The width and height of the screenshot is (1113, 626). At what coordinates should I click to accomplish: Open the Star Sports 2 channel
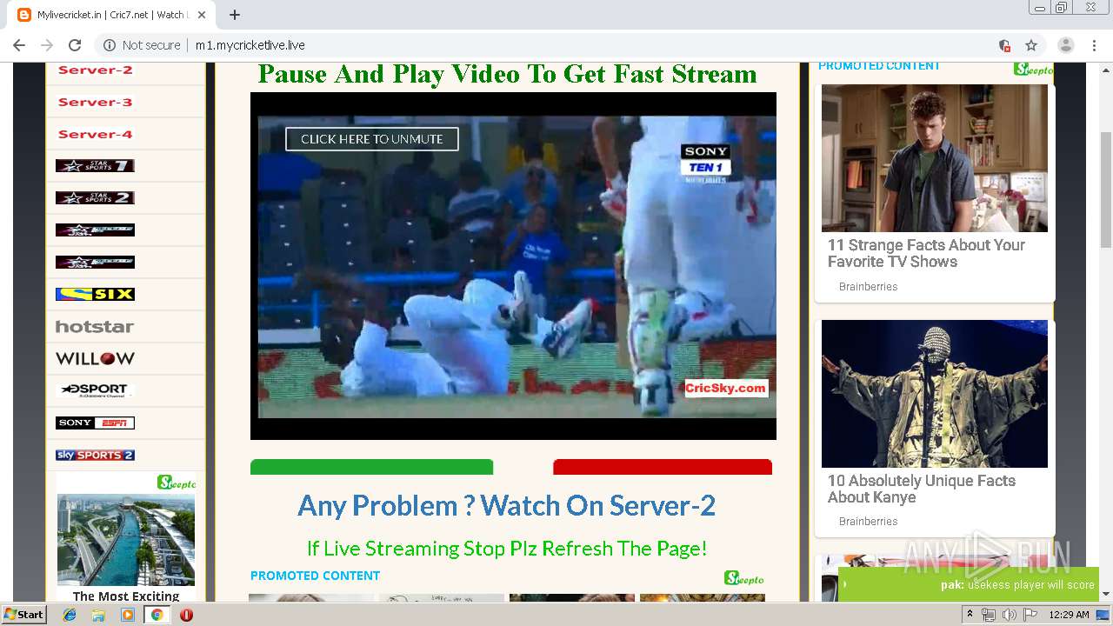(95, 198)
